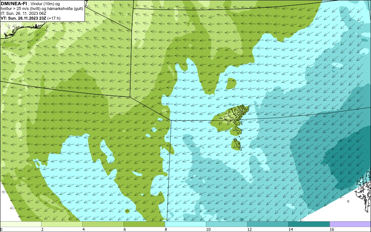The image size is (371, 232).
Task: Pick the olive green 6–8 m/s legend swatch
Action: 144,224
